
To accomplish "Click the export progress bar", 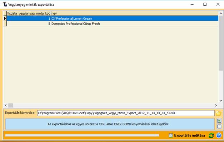I will (x=82, y=135).
